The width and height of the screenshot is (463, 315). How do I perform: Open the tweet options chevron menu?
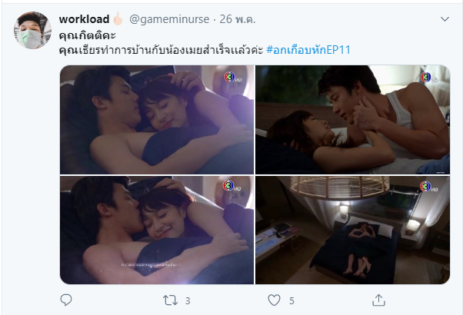click(x=445, y=19)
